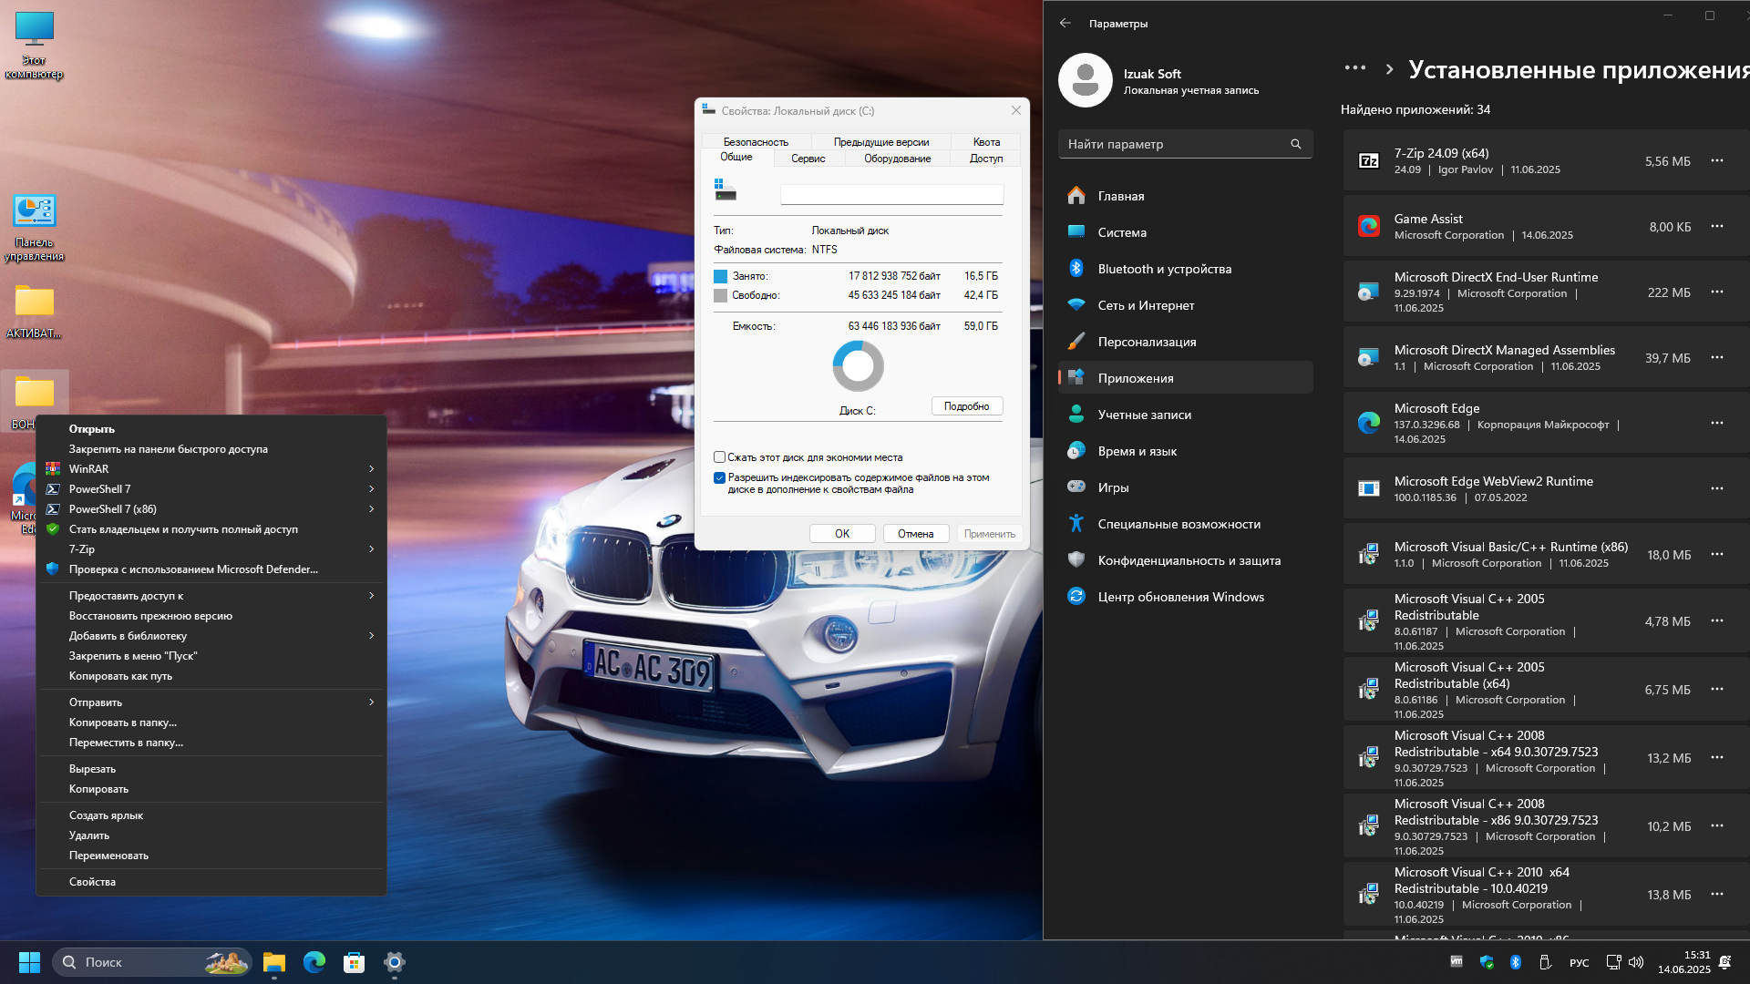
Task: Click Bluetooth icon in system tray
Action: point(1516,962)
